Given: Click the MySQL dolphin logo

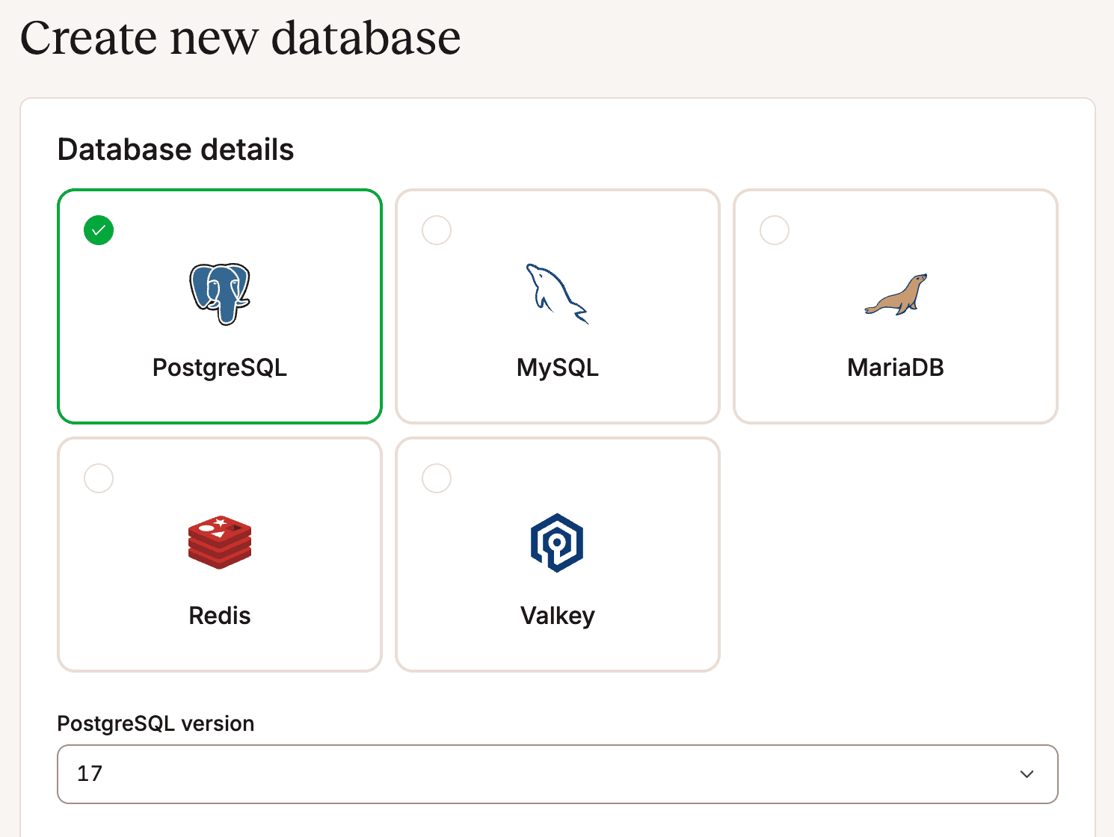Looking at the screenshot, I should tap(557, 294).
